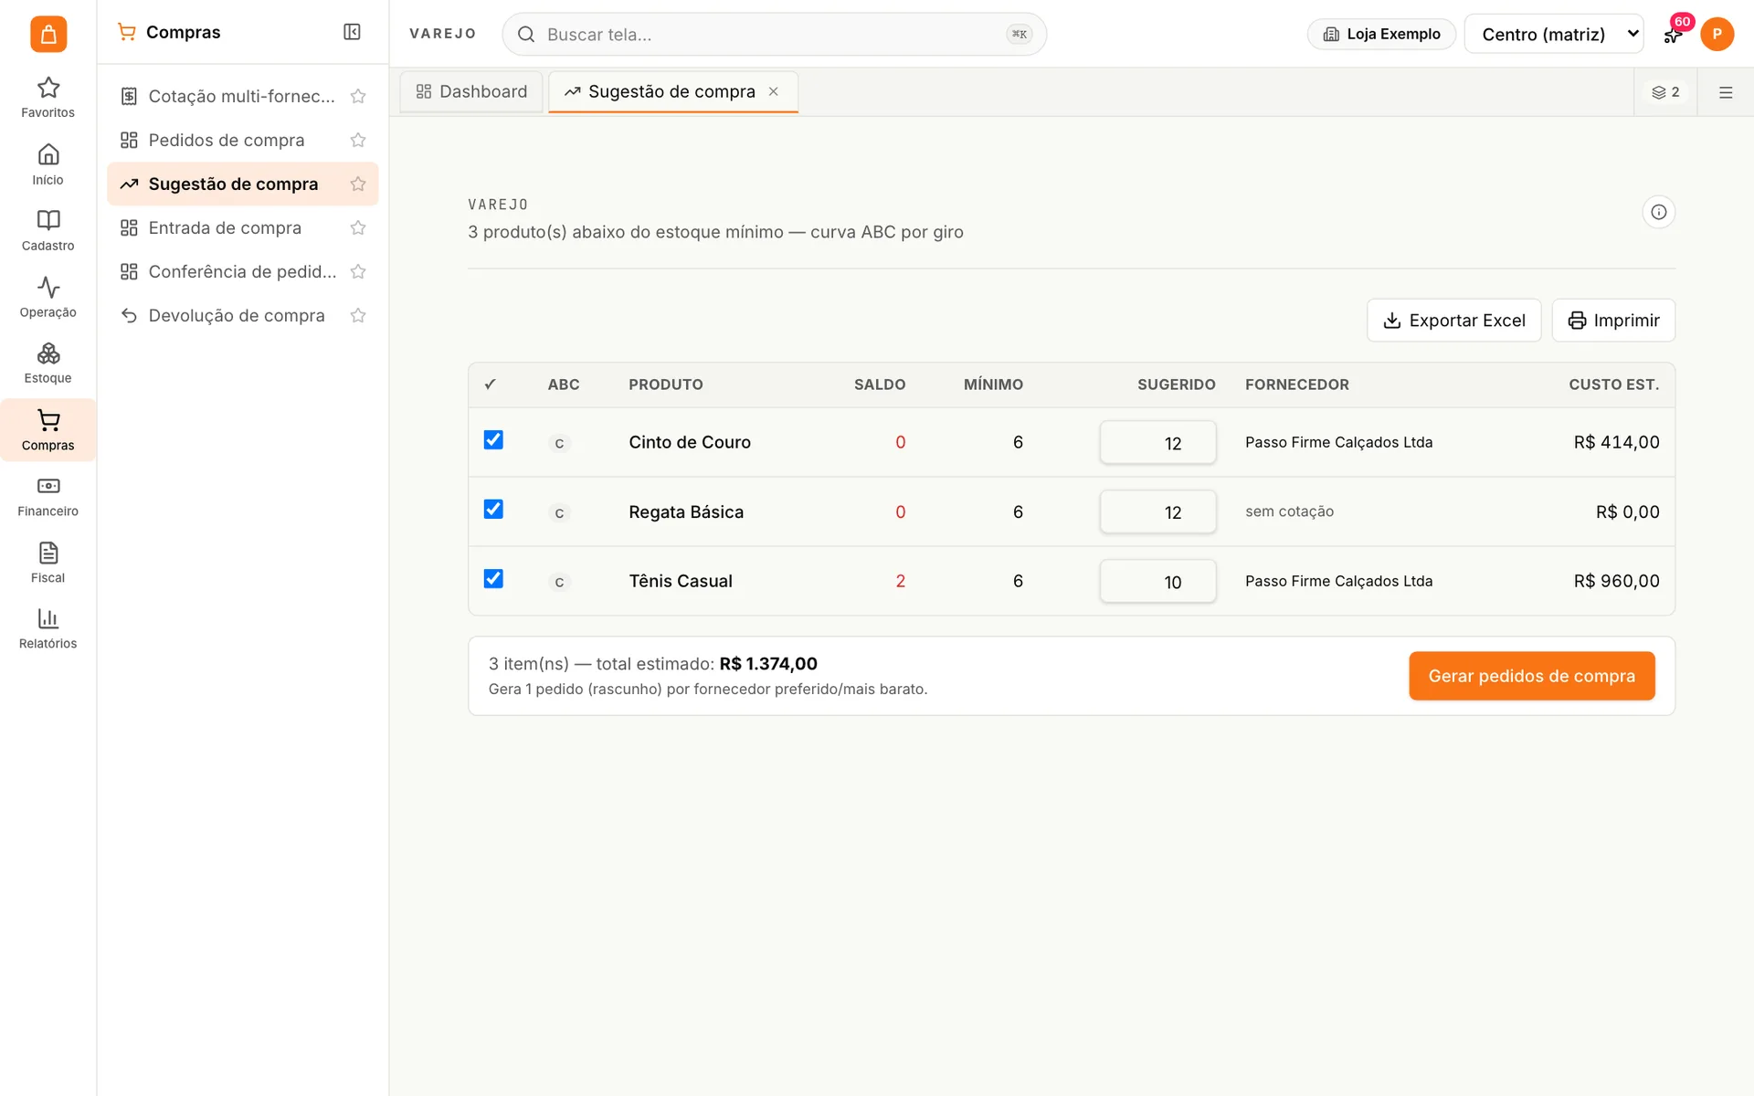Click Exportar Excel button
The image size is (1754, 1096).
click(x=1454, y=321)
